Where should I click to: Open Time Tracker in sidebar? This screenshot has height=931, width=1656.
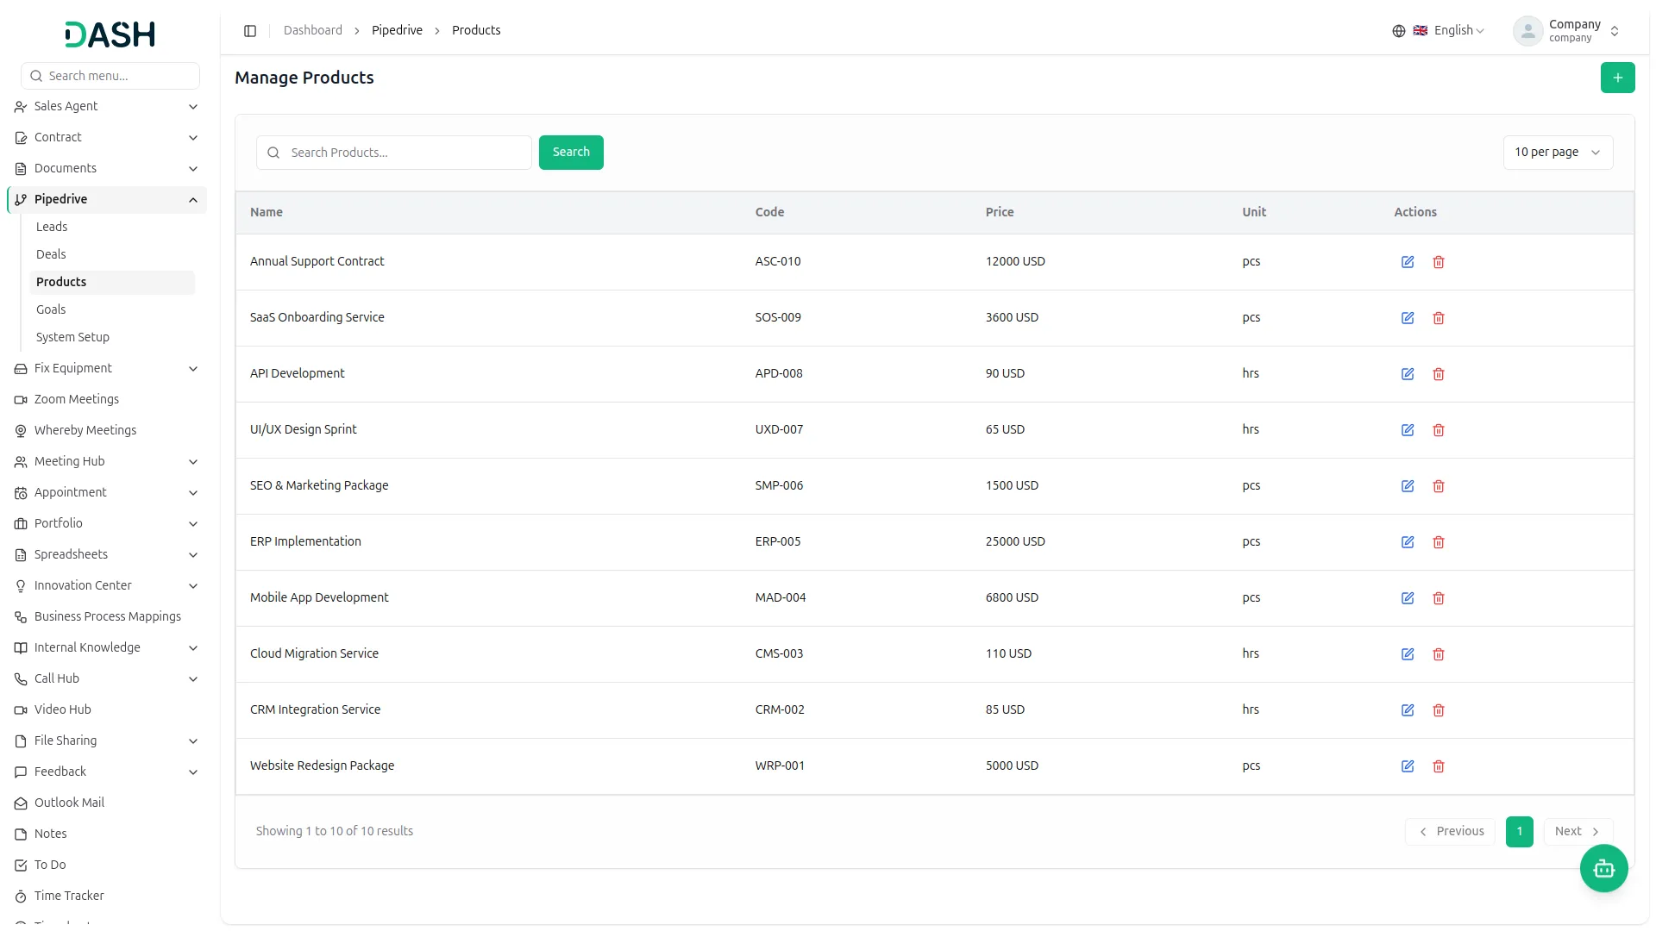click(x=69, y=896)
